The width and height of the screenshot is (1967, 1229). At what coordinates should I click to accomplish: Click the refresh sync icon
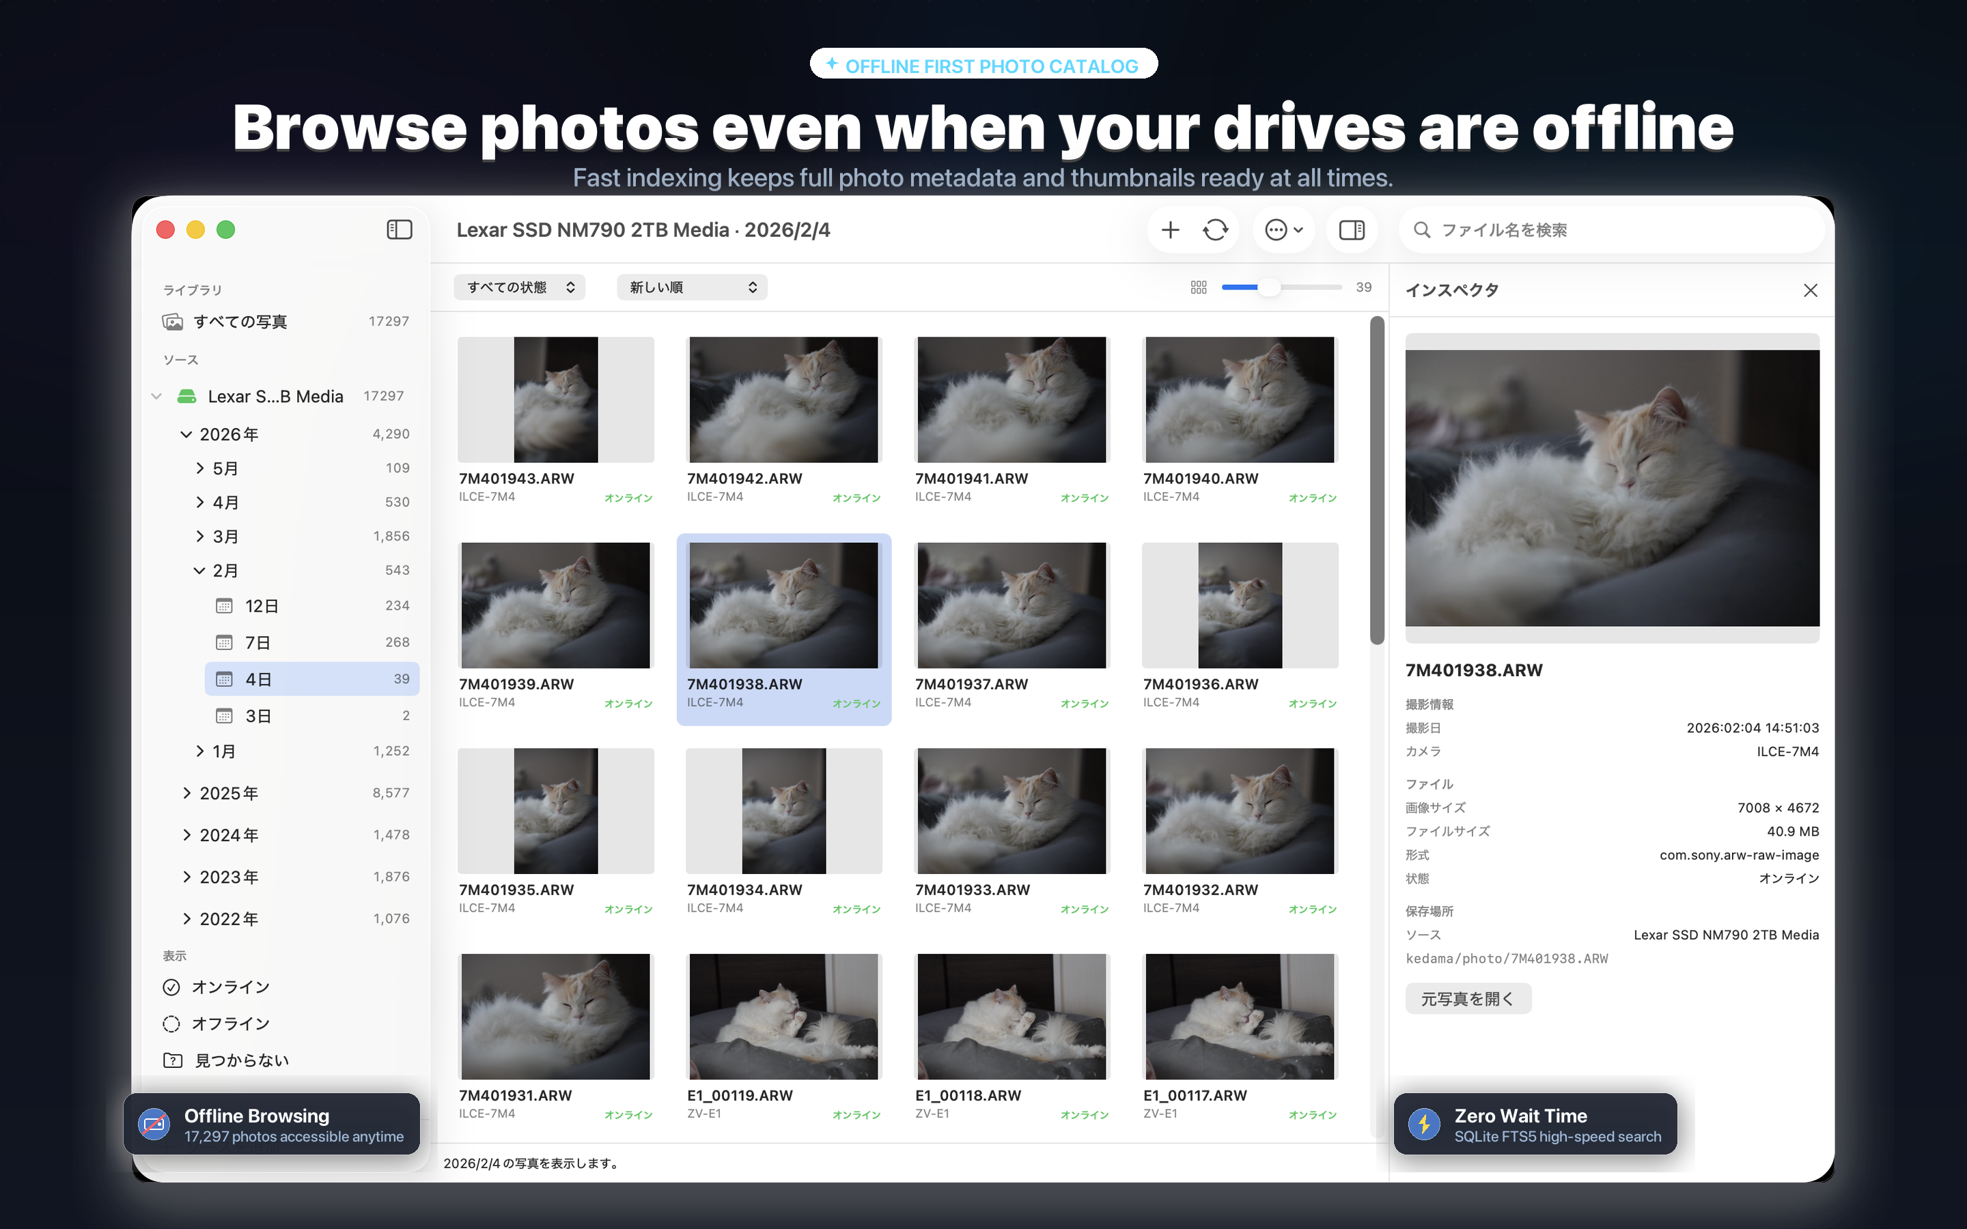[1215, 230]
